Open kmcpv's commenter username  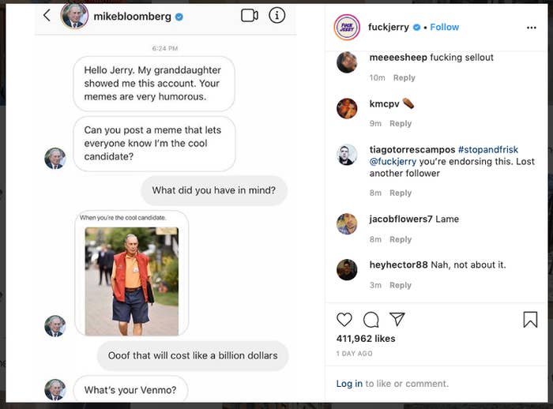pyautogui.click(x=382, y=103)
